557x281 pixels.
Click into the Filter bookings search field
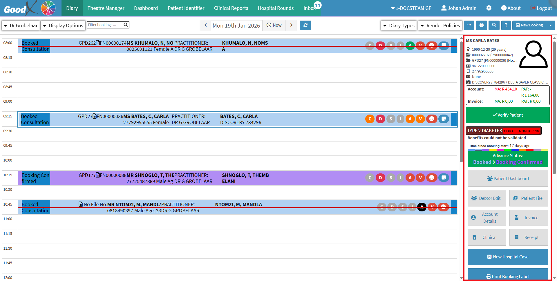105,25
